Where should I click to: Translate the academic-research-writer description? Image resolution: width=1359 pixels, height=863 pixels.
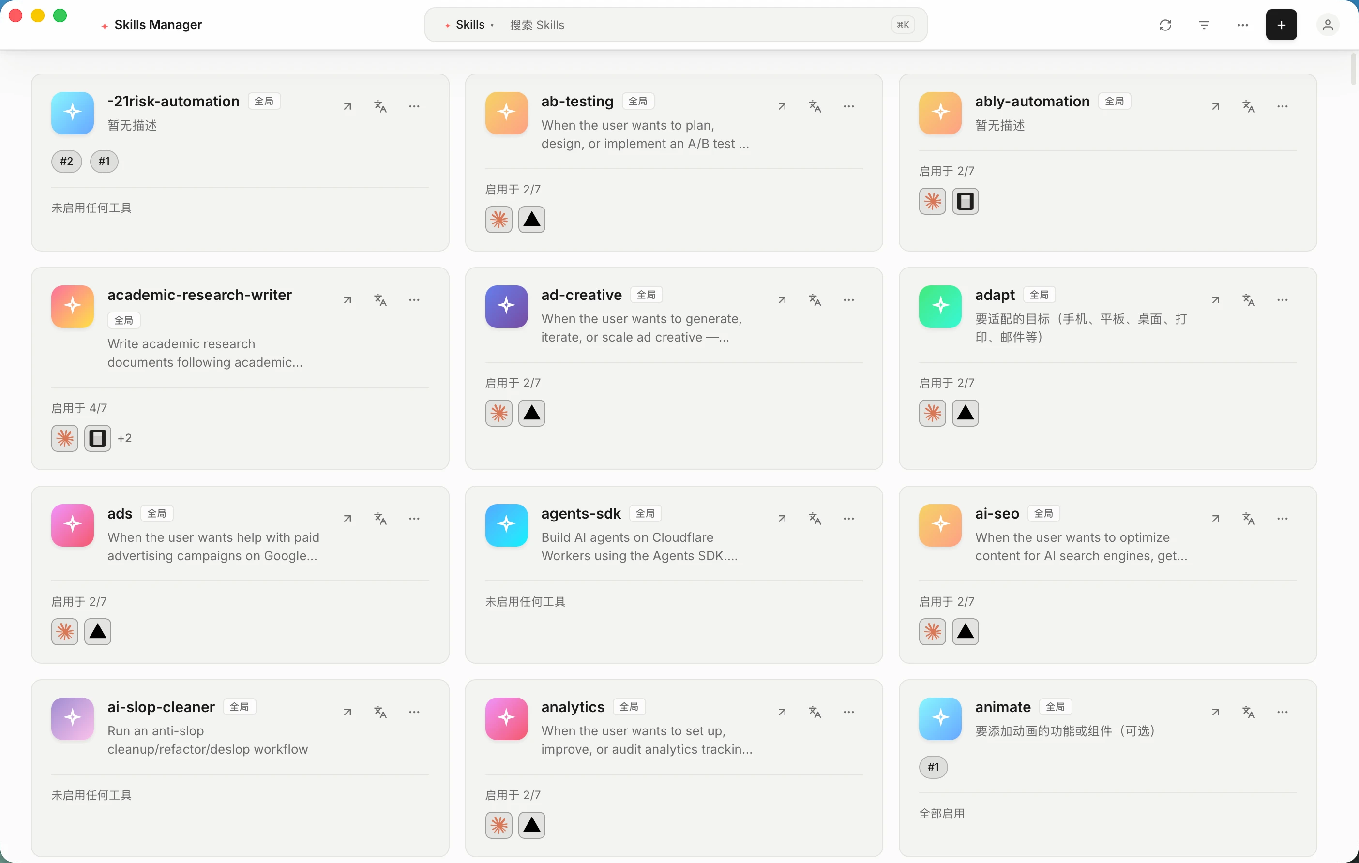click(x=380, y=300)
